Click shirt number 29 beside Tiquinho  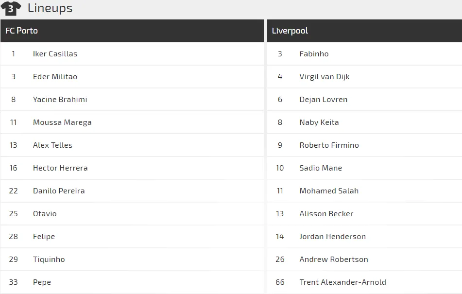13,259
